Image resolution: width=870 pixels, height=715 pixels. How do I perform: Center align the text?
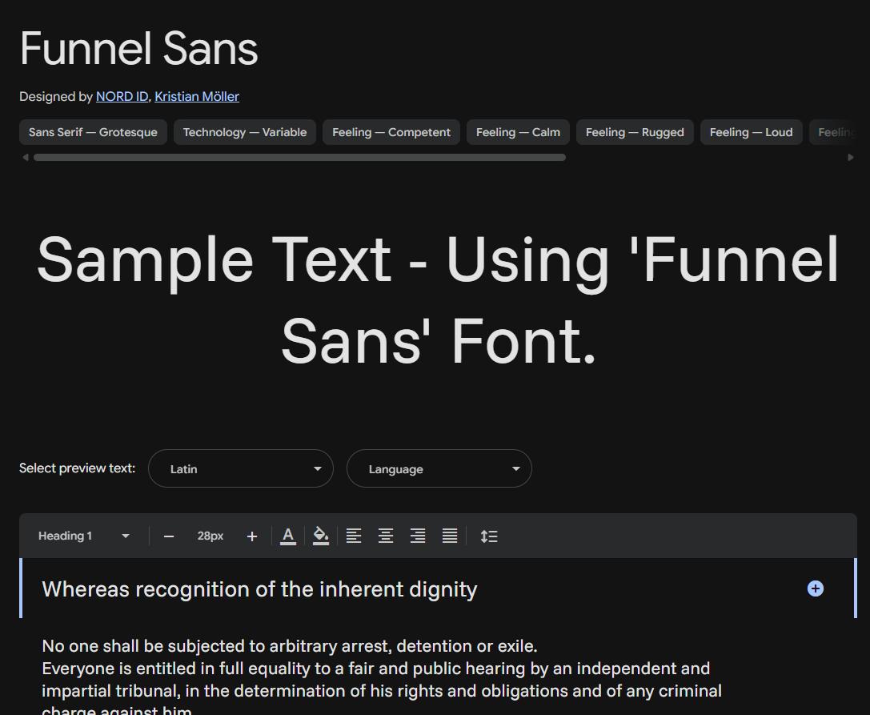coord(386,536)
